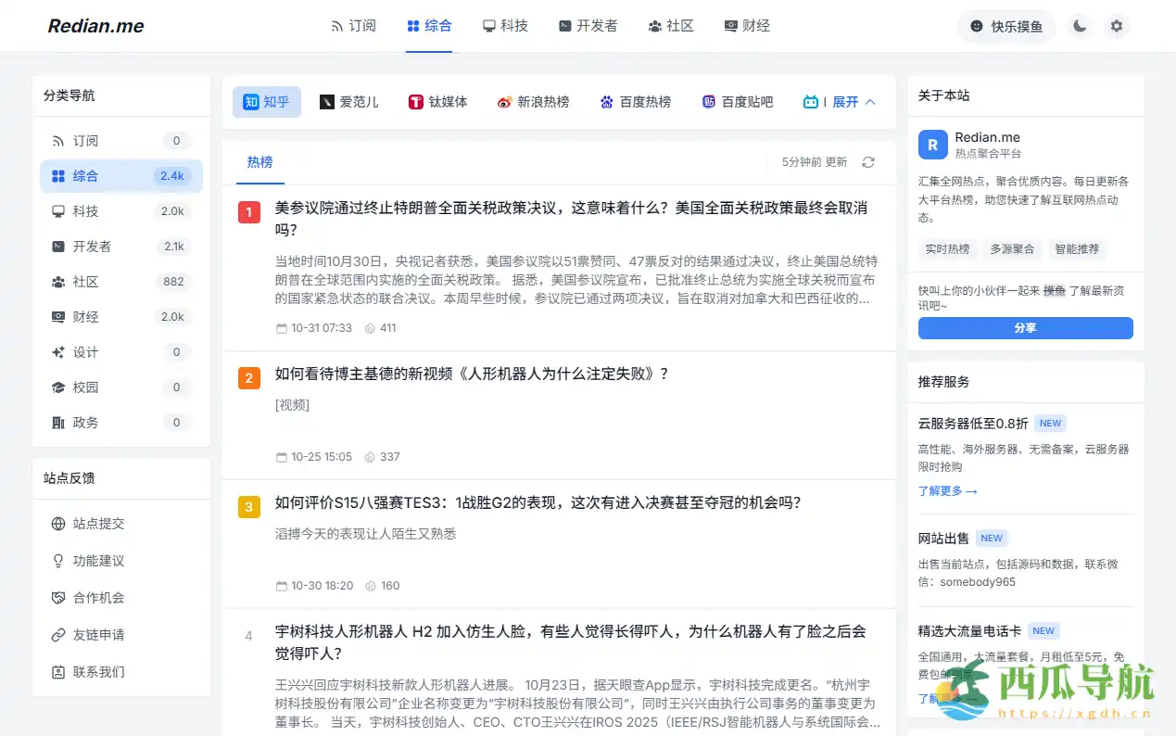Viewport: 1176px width, 736px height.
Task: Refresh the 热榜 list with the refresh icon
Action: point(867,161)
